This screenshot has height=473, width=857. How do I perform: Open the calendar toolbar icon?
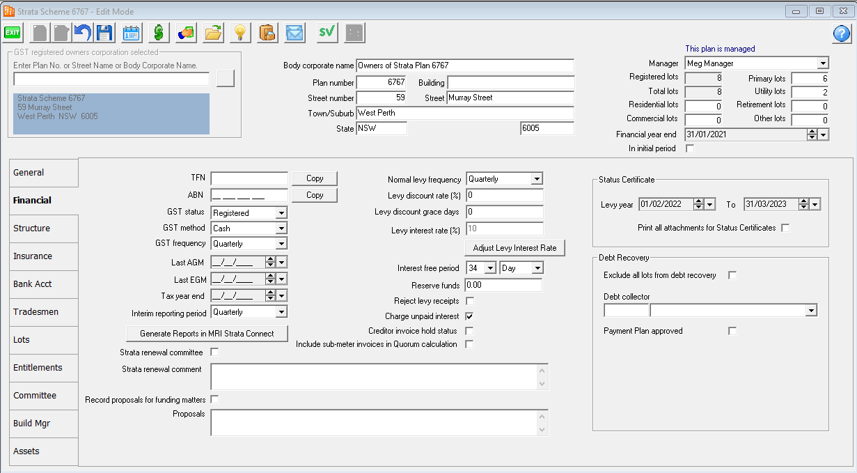[x=131, y=33]
